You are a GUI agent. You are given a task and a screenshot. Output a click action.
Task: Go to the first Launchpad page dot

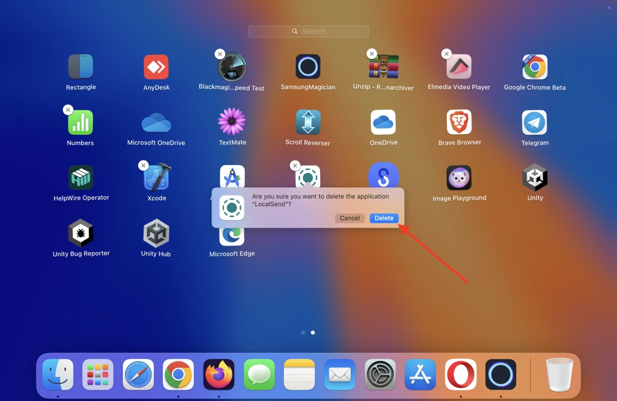303,333
